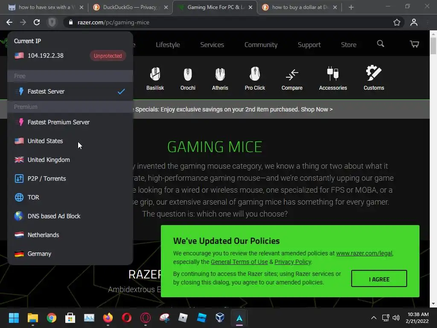Show hidden system tray icons

pos(374,318)
